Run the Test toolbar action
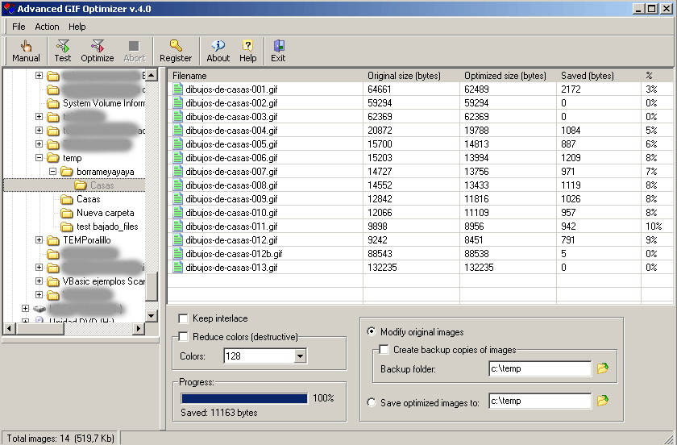677x445 pixels. 63,51
